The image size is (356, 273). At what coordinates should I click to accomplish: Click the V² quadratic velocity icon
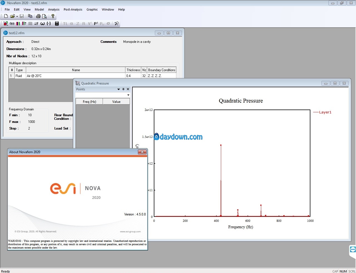(90, 24)
